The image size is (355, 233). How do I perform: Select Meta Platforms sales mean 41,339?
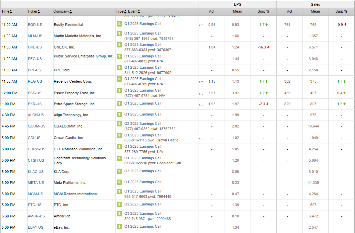[313, 183]
